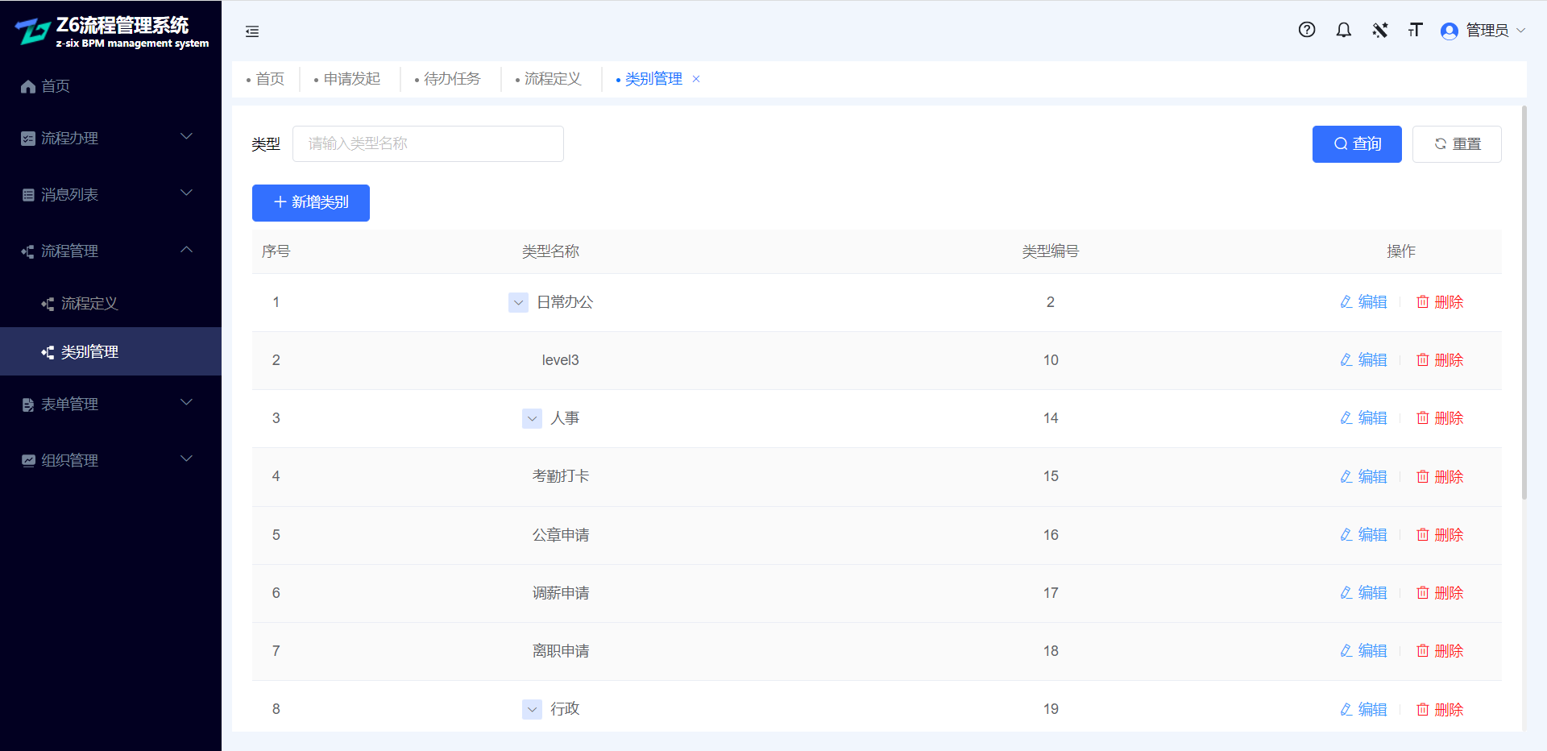Close the 类别管理 tab
Viewport: 1547px width, 751px height.
click(696, 79)
